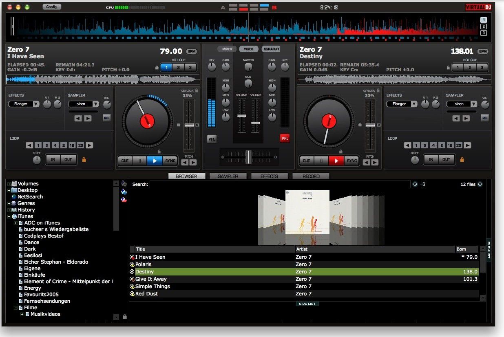Open the Config settings button

51,7
